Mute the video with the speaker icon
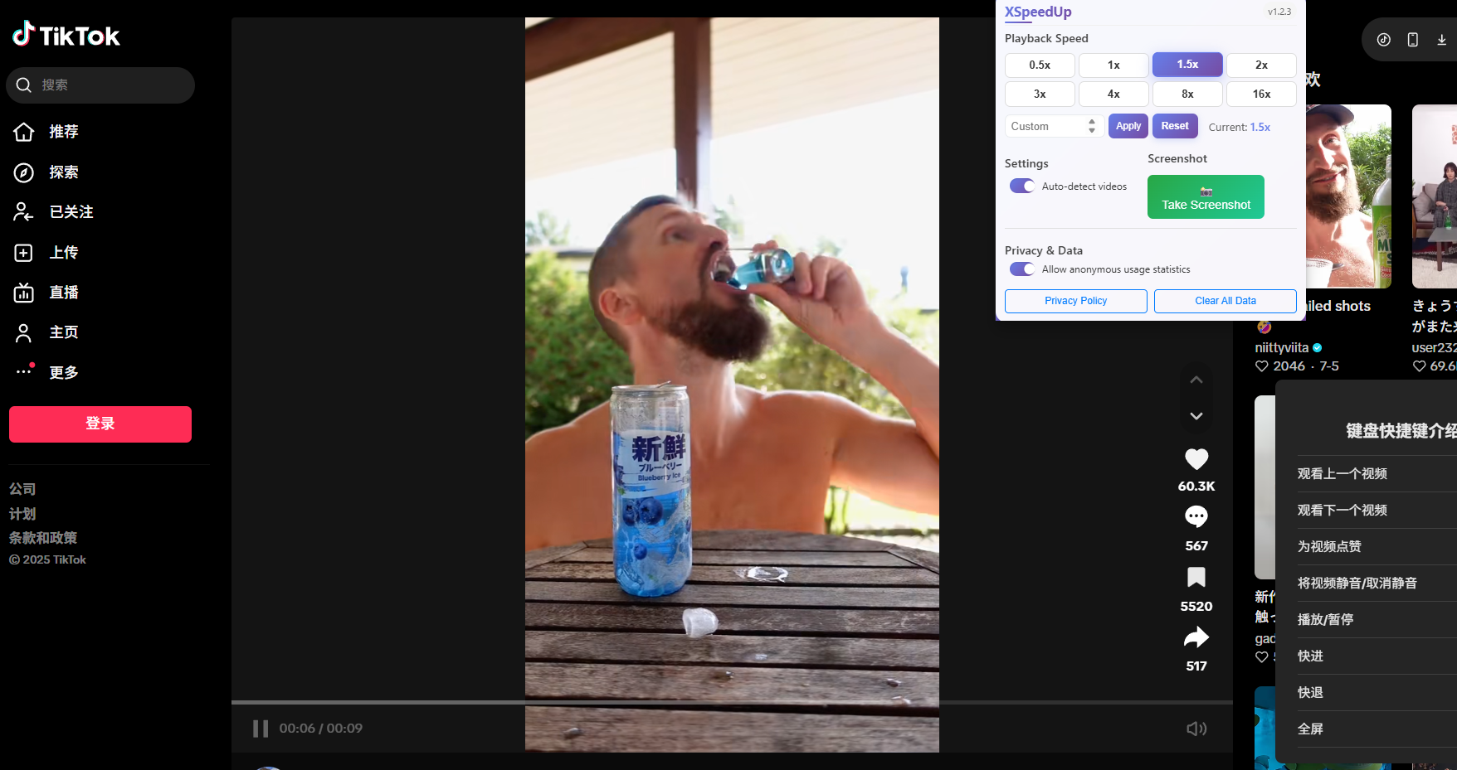This screenshot has width=1457, height=770. (x=1196, y=728)
